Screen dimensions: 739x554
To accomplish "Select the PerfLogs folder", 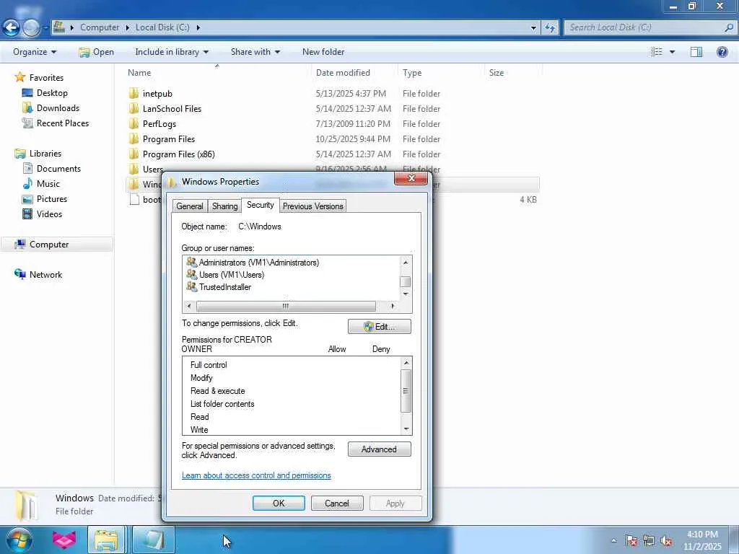I will click(159, 124).
